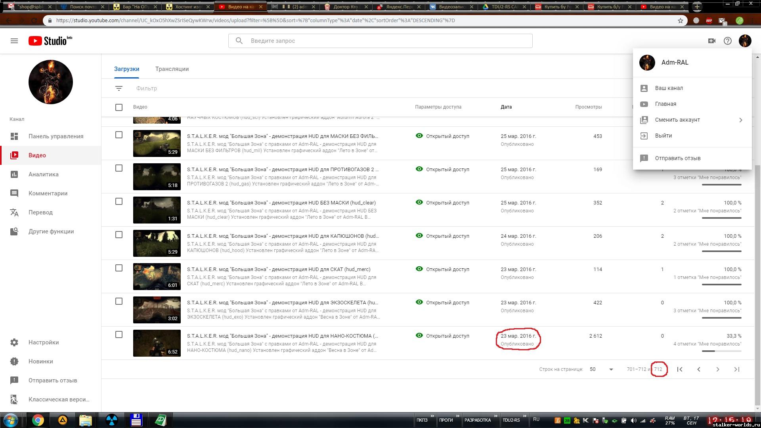Click likes progress bar of НАНО-КОСТЮМА row
This screenshot has width=761, height=428.
721,351
